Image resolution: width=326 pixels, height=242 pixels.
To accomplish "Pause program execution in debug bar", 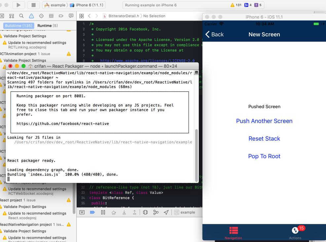I will 103,212.
